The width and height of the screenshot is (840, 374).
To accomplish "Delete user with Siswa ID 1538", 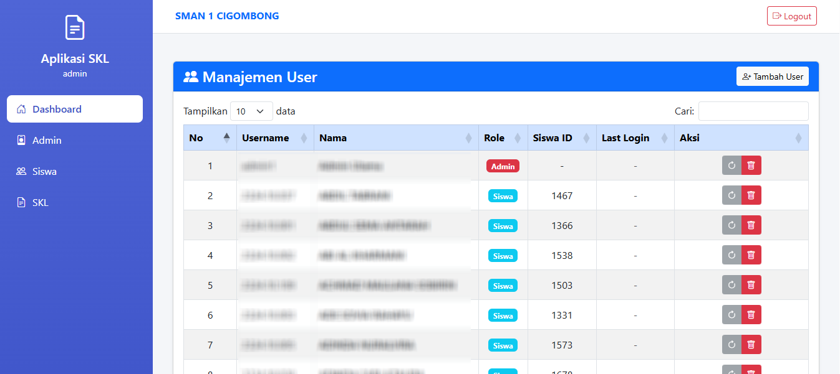I will click(x=751, y=255).
